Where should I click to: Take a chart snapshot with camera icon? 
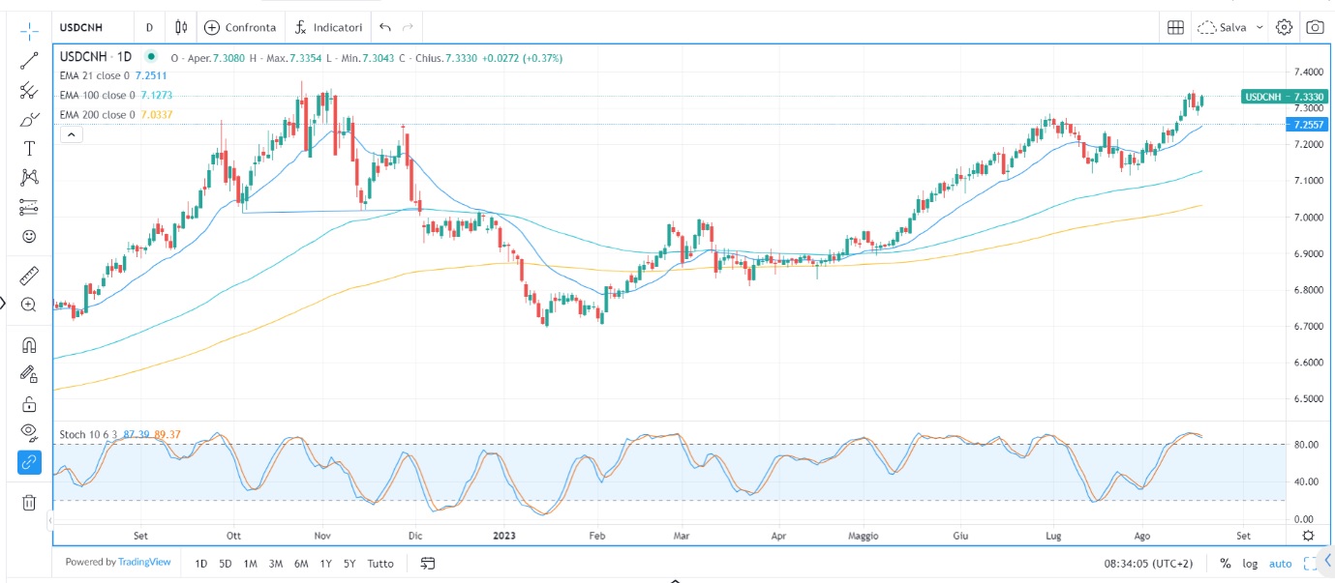tap(1316, 27)
